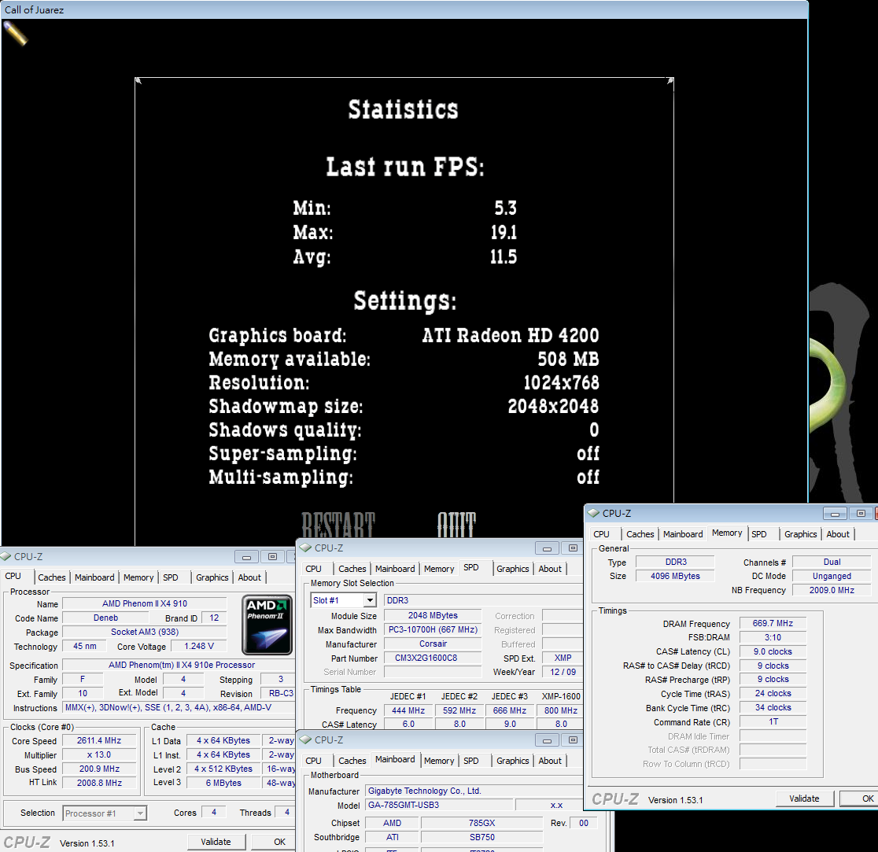878x852 pixels.
Task: Maximize the CPU-Z Mainboard window
Action: coord(573,740)
